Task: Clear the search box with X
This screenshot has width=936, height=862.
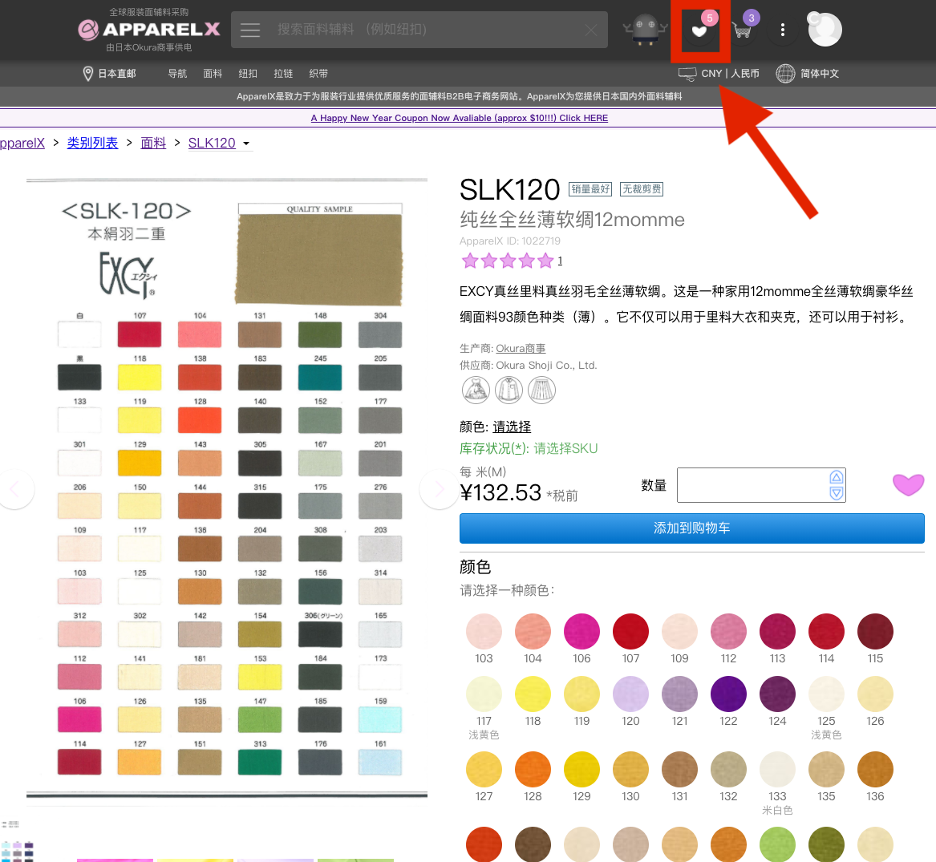Action: tap(590, 30)
